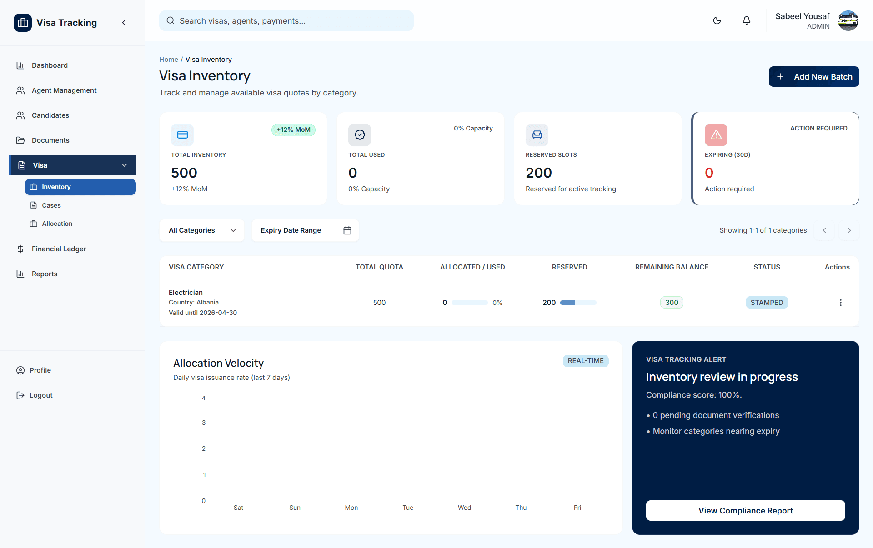
Task: Open Allocation submenu item
Action: point(80,224)
